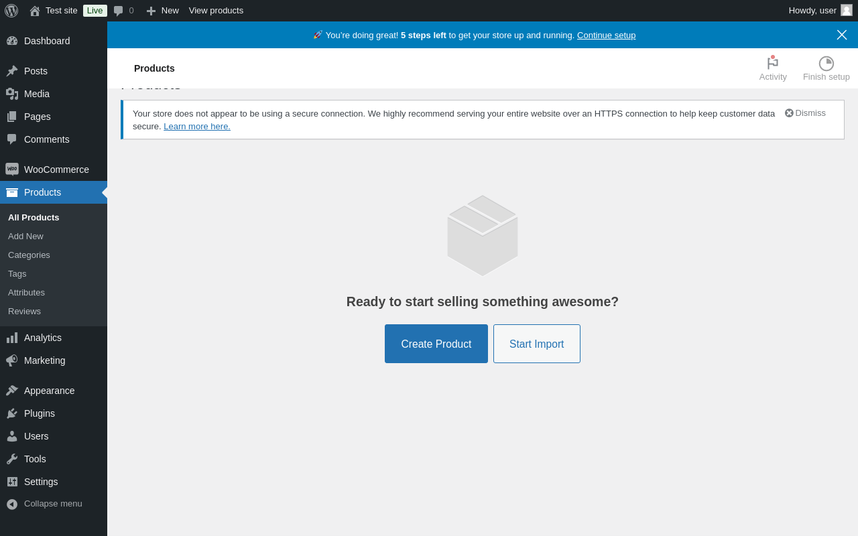
Task: Click the Pages icon in sidebar
Action: 12,117
